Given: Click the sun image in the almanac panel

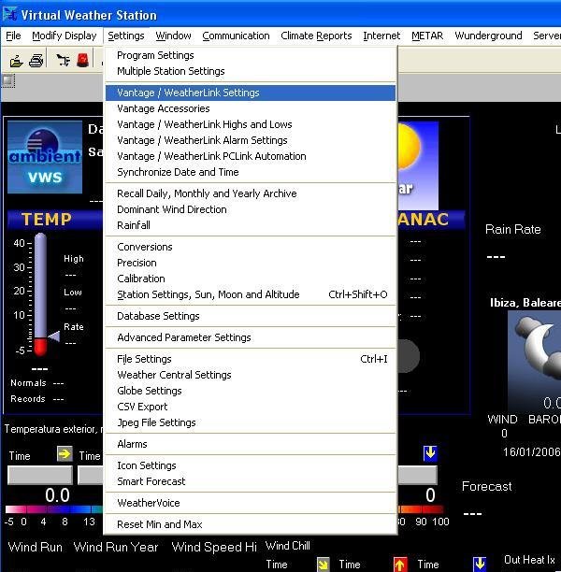Looking at the screenshot, I should pos(418,164).
